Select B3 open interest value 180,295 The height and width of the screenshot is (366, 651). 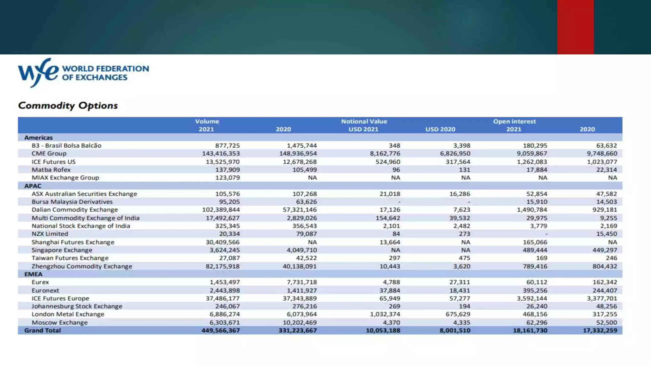[x=535, y=146]
